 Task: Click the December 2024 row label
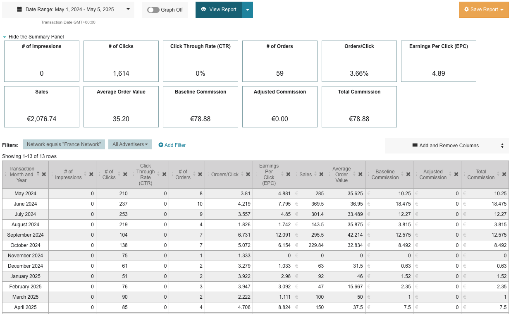[25, 266]
